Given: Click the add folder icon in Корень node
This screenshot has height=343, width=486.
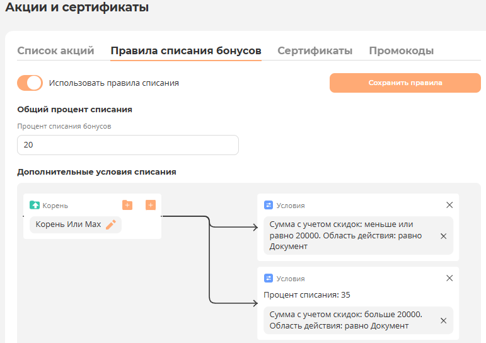Looking at the screenshot, I should [127, 205].
